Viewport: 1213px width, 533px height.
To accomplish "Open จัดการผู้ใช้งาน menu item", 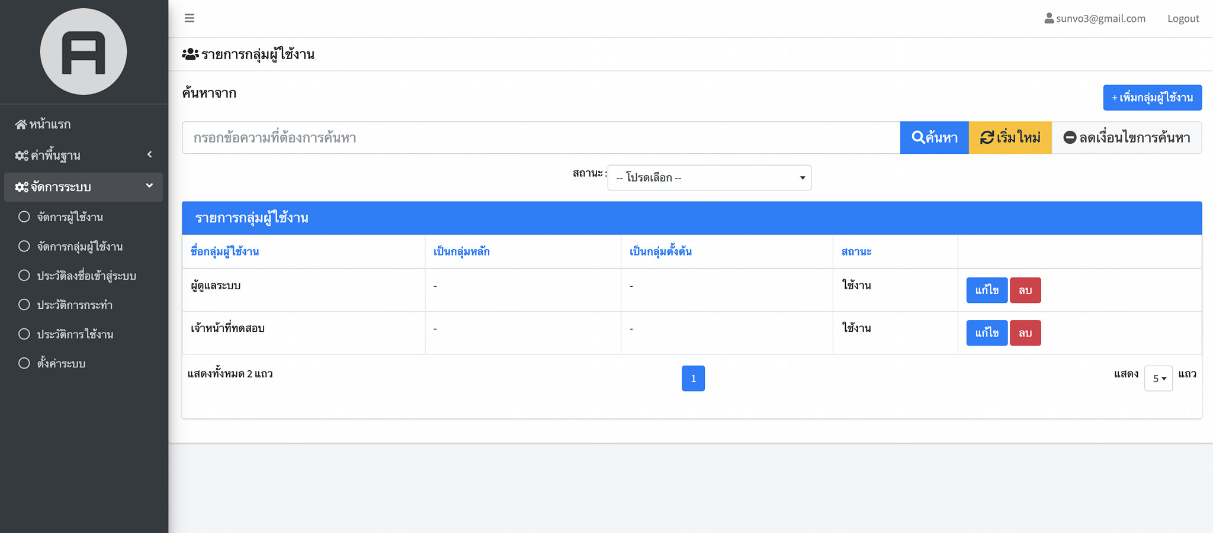I will pos(70,217).
